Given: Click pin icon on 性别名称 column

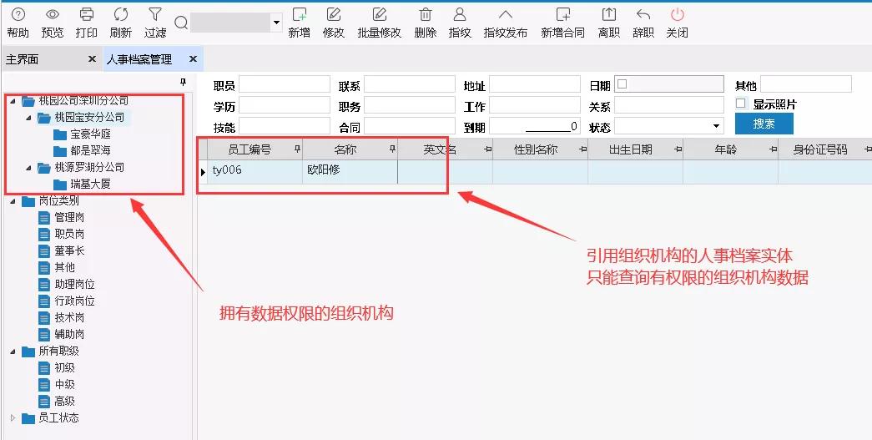Looking at the screenshot, I should pos(582,149).
